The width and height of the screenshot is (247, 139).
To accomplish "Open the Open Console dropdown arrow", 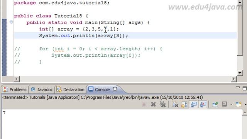I will pos(245,104).
